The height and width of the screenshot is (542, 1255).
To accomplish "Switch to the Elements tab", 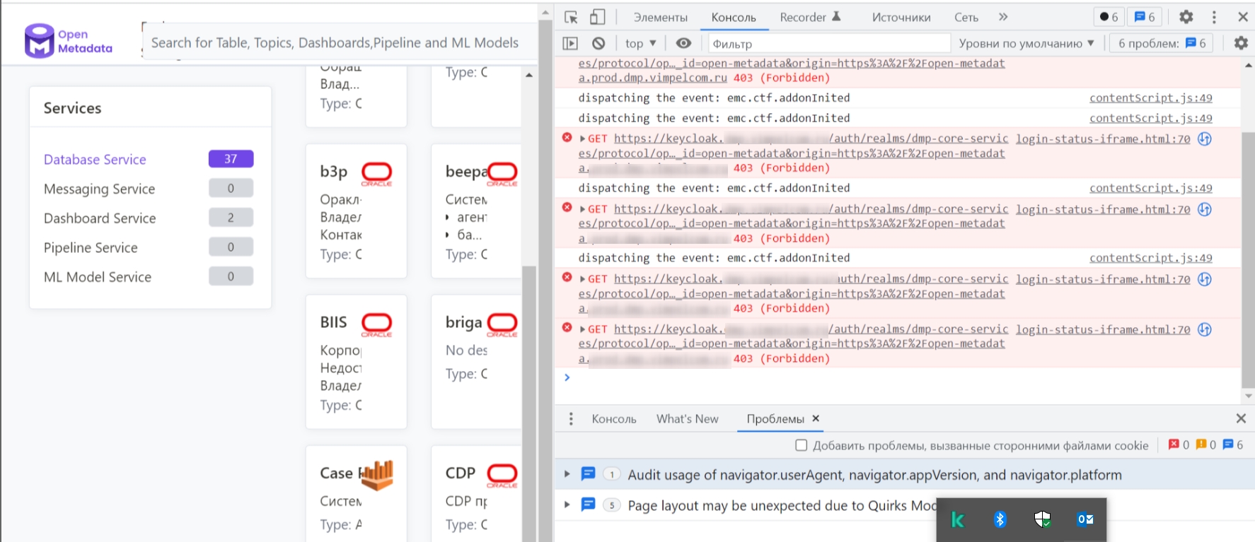I will 660,17.
